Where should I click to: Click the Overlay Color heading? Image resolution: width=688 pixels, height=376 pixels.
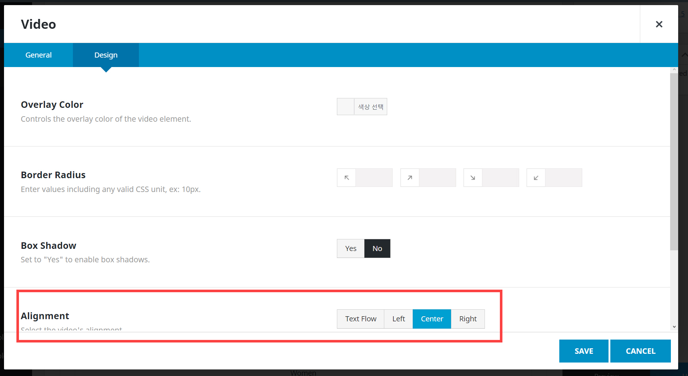[52, 105]
